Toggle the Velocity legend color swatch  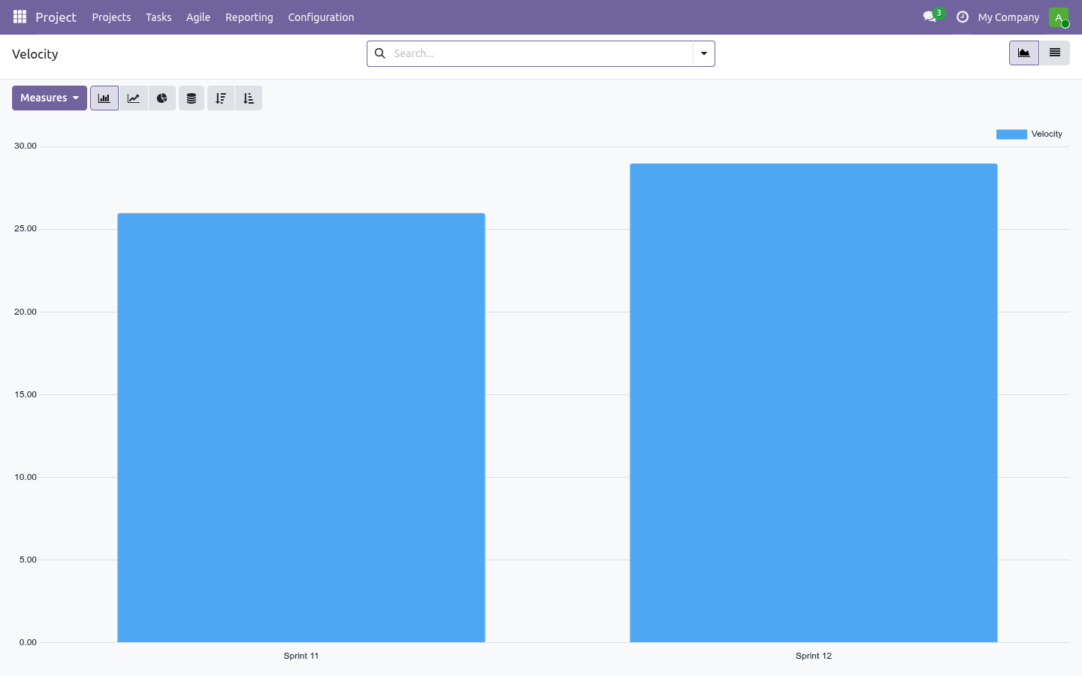(x=1011, y=134)
